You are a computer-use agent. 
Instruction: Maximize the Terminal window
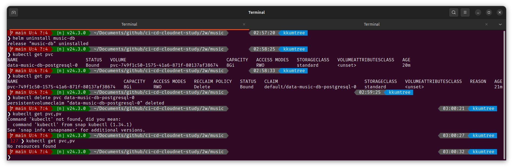point(489,12)
